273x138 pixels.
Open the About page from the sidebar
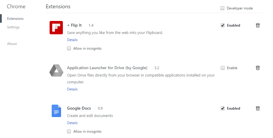(12, 44)
